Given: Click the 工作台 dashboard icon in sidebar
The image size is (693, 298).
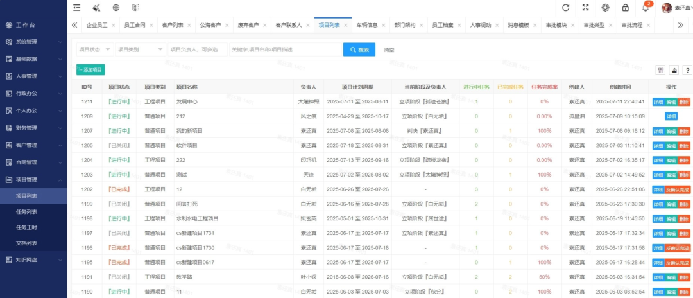Looking at the screenshot, I should click(9, 25).
